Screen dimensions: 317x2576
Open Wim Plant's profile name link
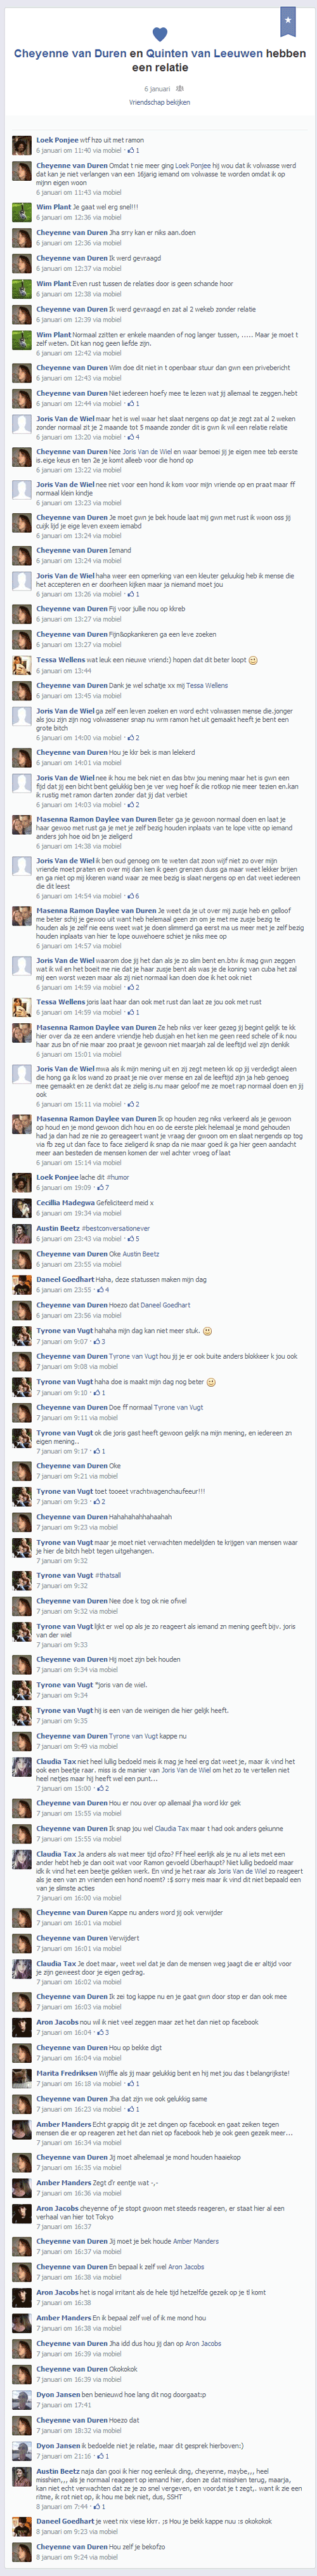click(54, 207)
